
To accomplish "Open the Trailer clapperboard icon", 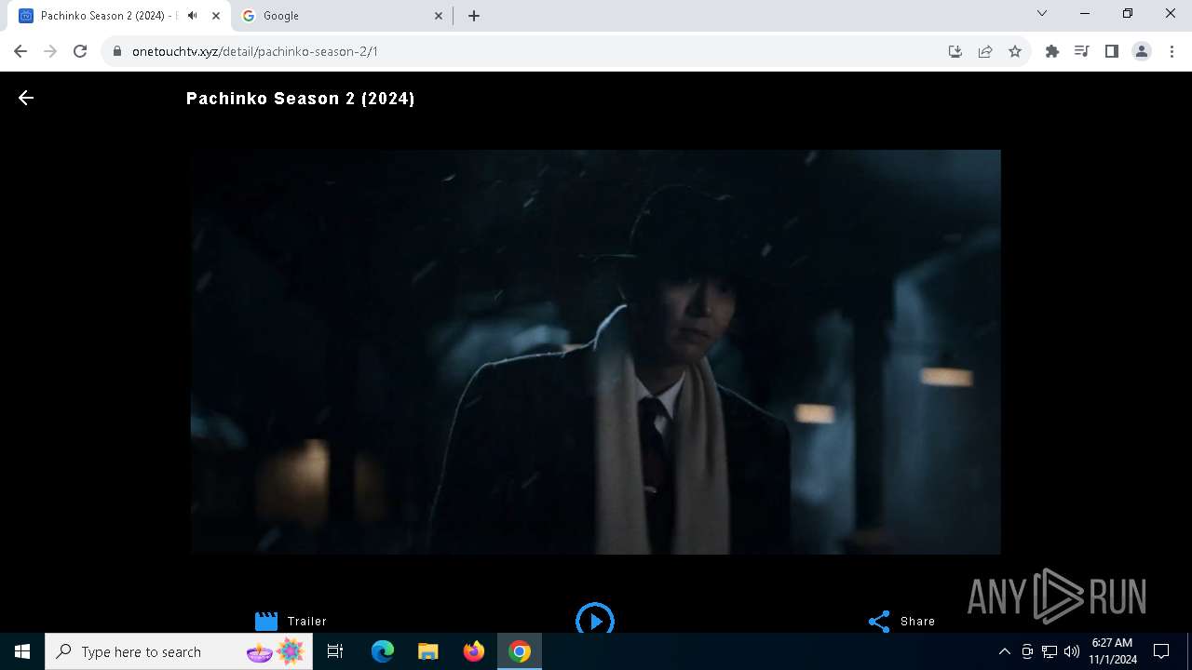I will (x=266, y=621).
